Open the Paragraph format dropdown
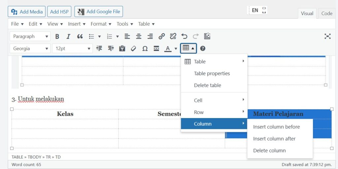This screenshot has height=169, width=338. coord(30,36)
